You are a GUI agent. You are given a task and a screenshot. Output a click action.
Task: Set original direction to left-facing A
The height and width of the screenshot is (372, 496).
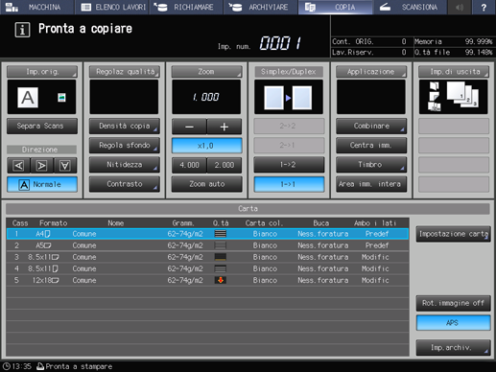click(x=18, y=165)
